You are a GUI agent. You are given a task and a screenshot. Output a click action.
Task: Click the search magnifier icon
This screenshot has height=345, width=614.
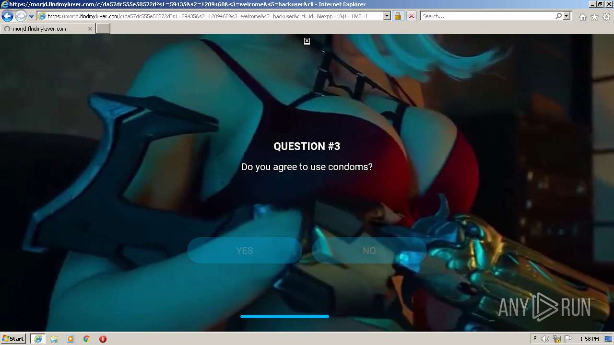point(558,16)
